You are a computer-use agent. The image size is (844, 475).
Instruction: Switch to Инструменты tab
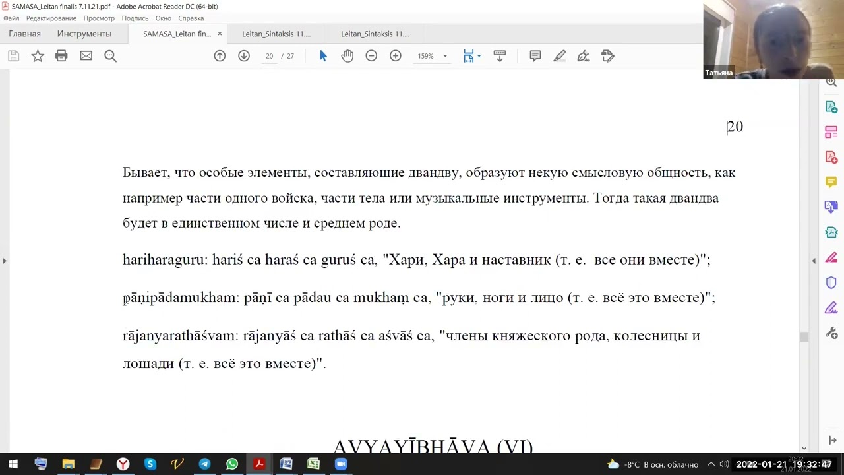click(84, 34)
